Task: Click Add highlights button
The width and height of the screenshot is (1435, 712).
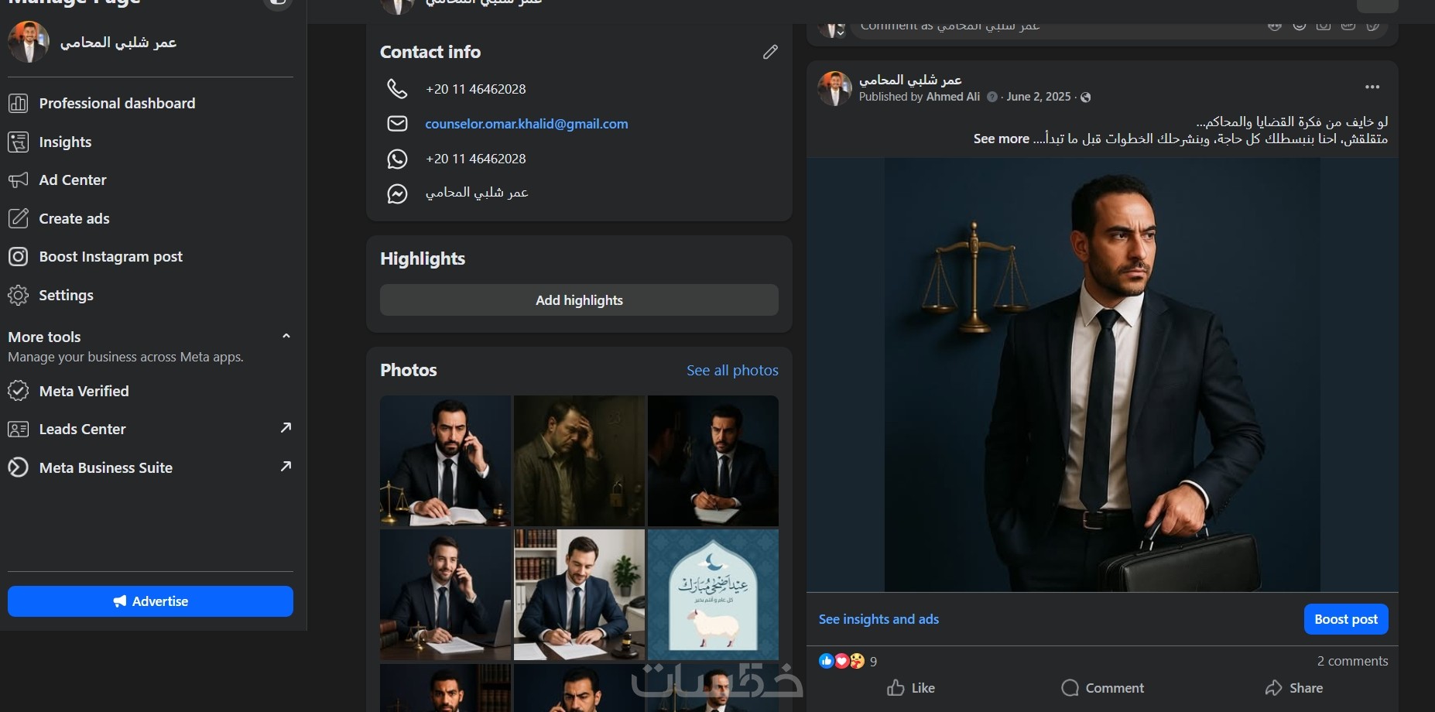Action: pos(579,300)
